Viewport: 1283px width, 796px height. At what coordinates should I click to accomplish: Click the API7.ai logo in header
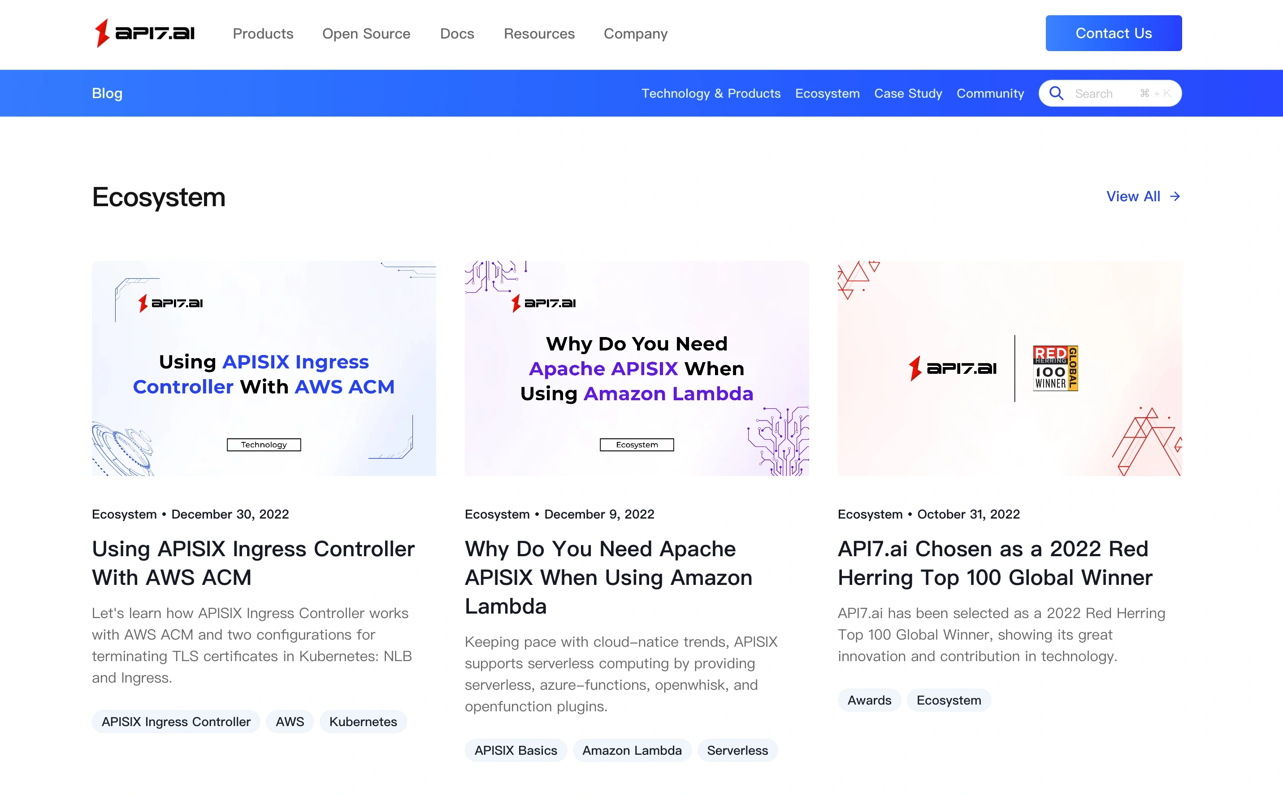click(144, 33)
